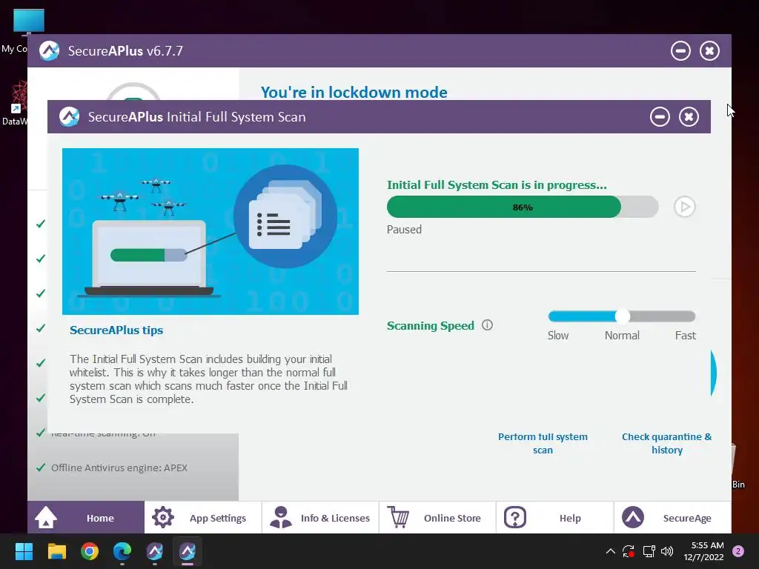Screen dimensions: 759x569
Task: Click the Paused status text
Action: pyautogui.click(x=404, y=230)
